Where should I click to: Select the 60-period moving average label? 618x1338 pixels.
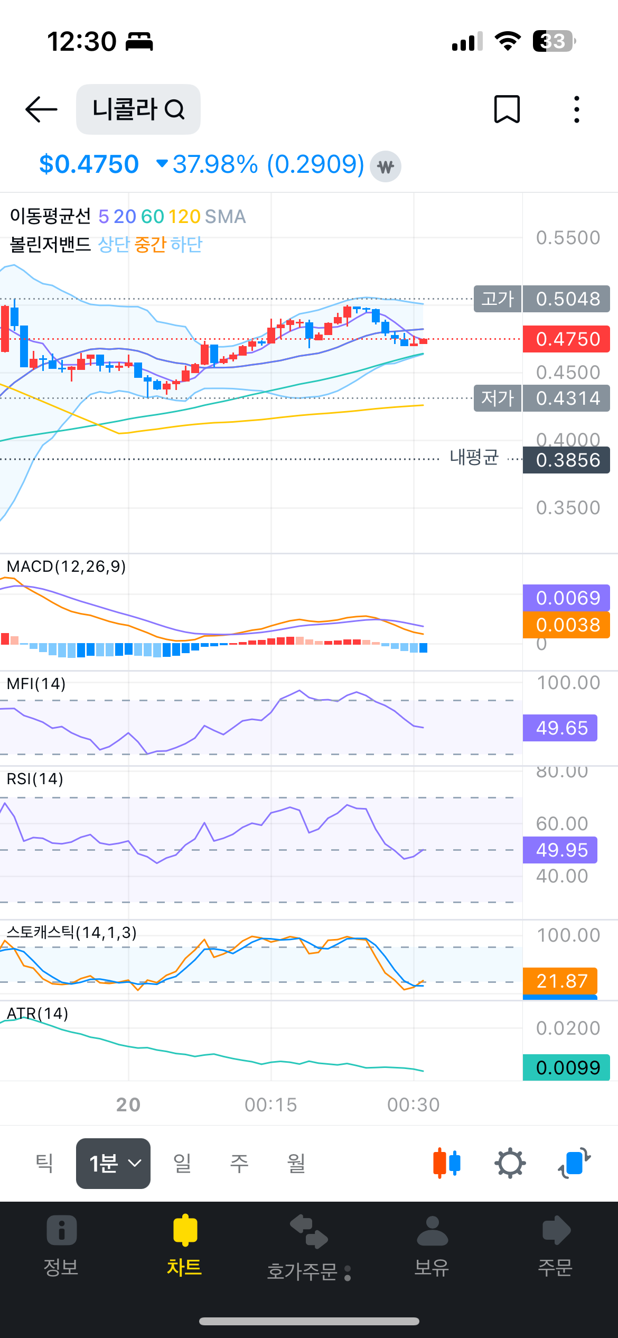(153, 217)
